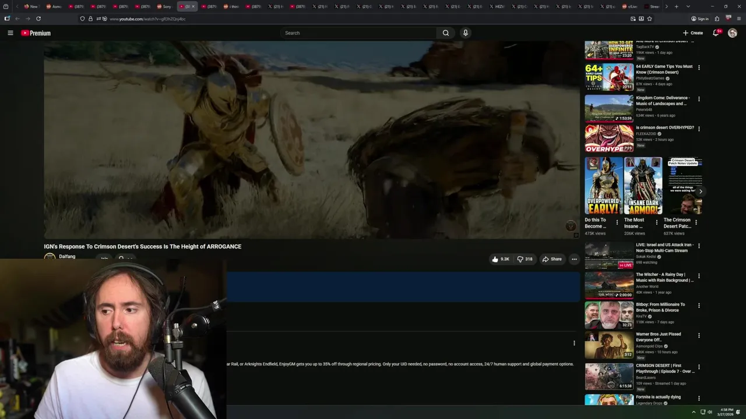This screenshot has height=419, width=746.
Task: Open site information lock icon
Action: tap(90, 19)
